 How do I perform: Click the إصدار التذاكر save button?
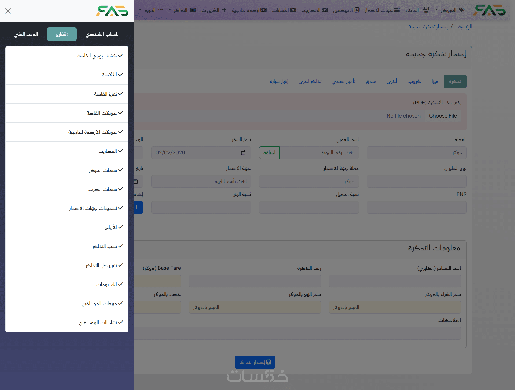(255, 362)
